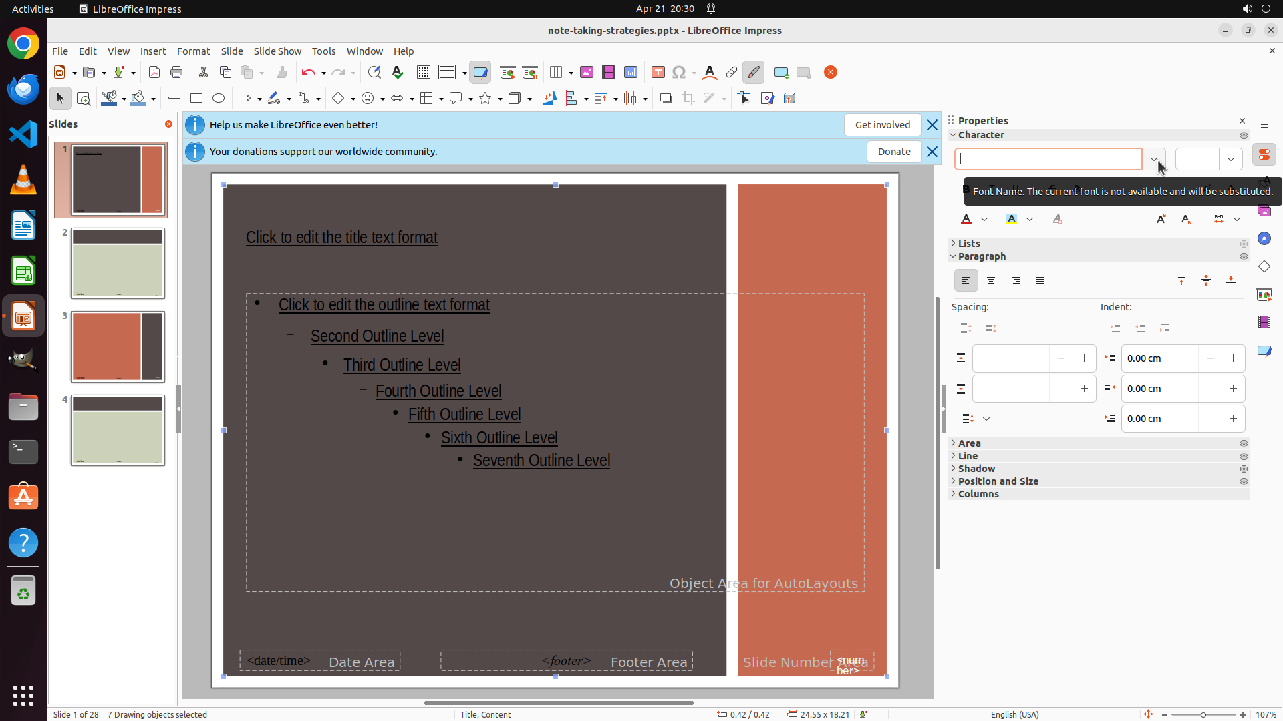Viewport: 1283px width, 721px height.
Task: Toggle Center paragraph alignment
Action: tap(991, 281)
